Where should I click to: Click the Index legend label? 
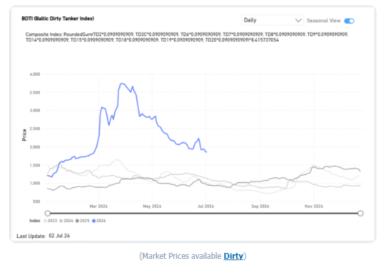tap(35, 221)
